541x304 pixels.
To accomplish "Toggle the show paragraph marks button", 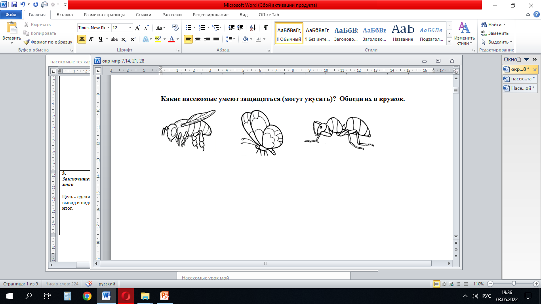I will [266, 28].
